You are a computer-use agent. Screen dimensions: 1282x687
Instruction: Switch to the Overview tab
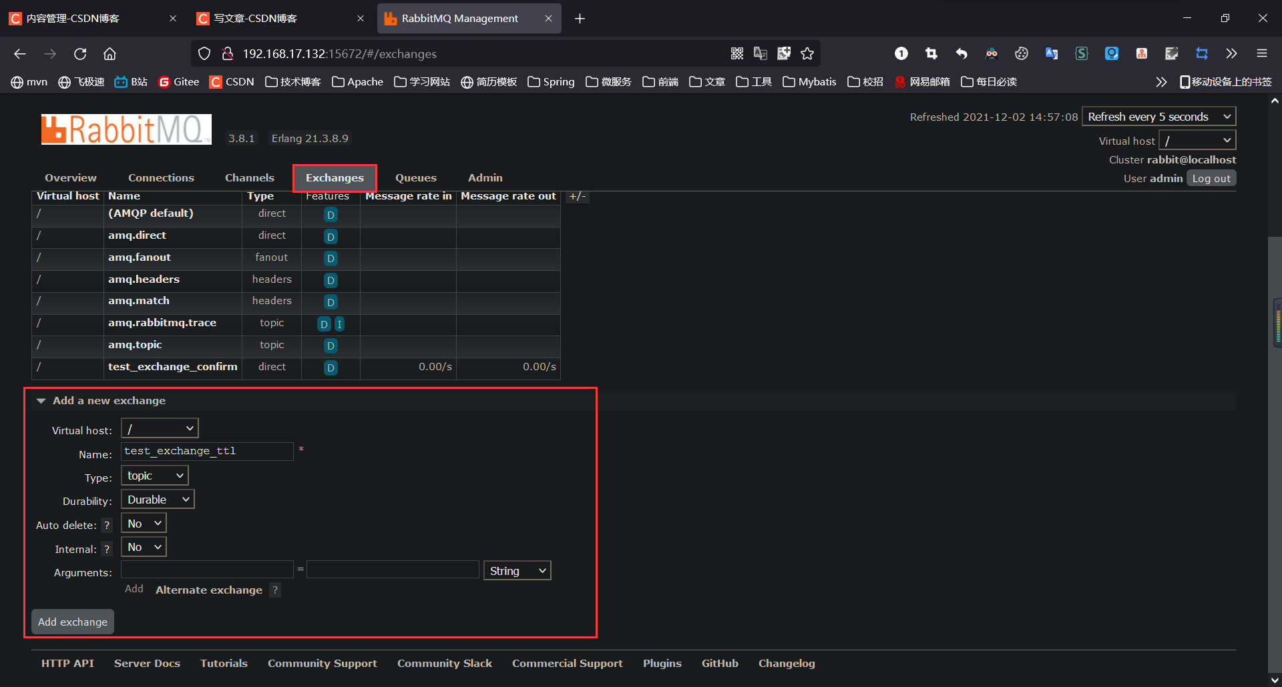71,178
